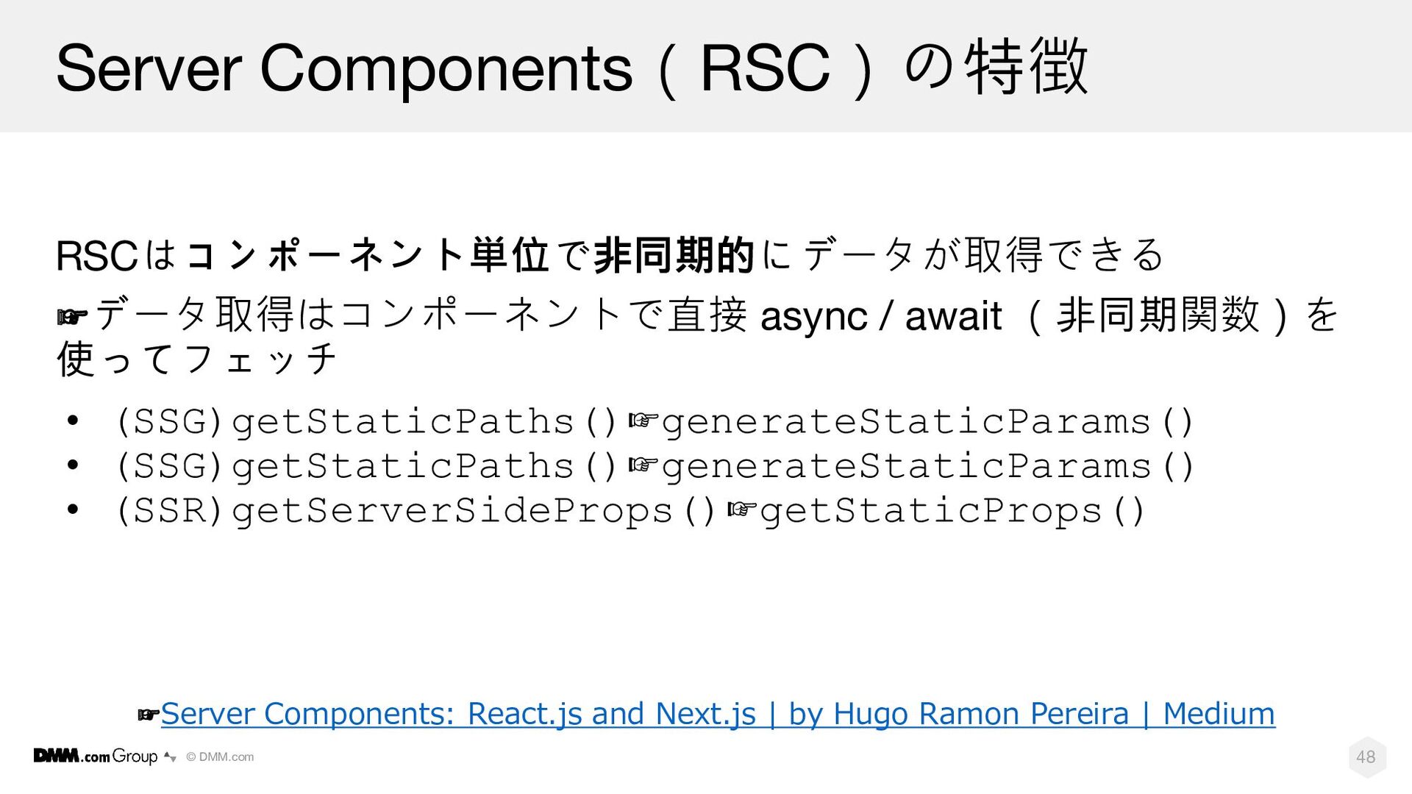The image size is (1412, 794).
Task: Click the small arrows icon beside the Group logo
Action: (171, 757)
